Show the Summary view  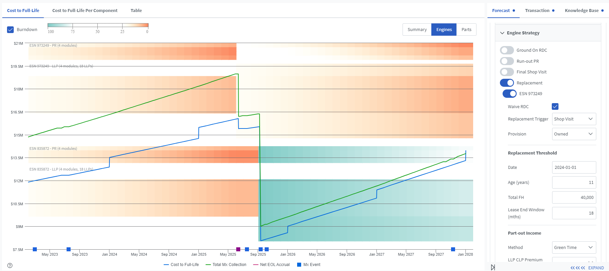pyautogui.click(x=417, y=30)
